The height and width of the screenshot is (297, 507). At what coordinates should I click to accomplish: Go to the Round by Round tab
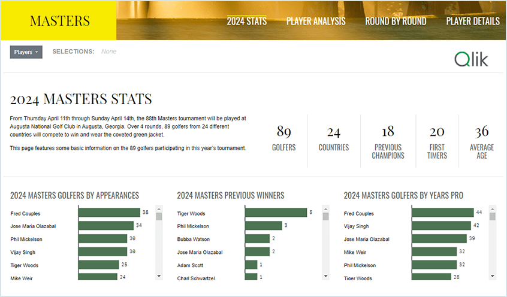(x=396, y=22)
